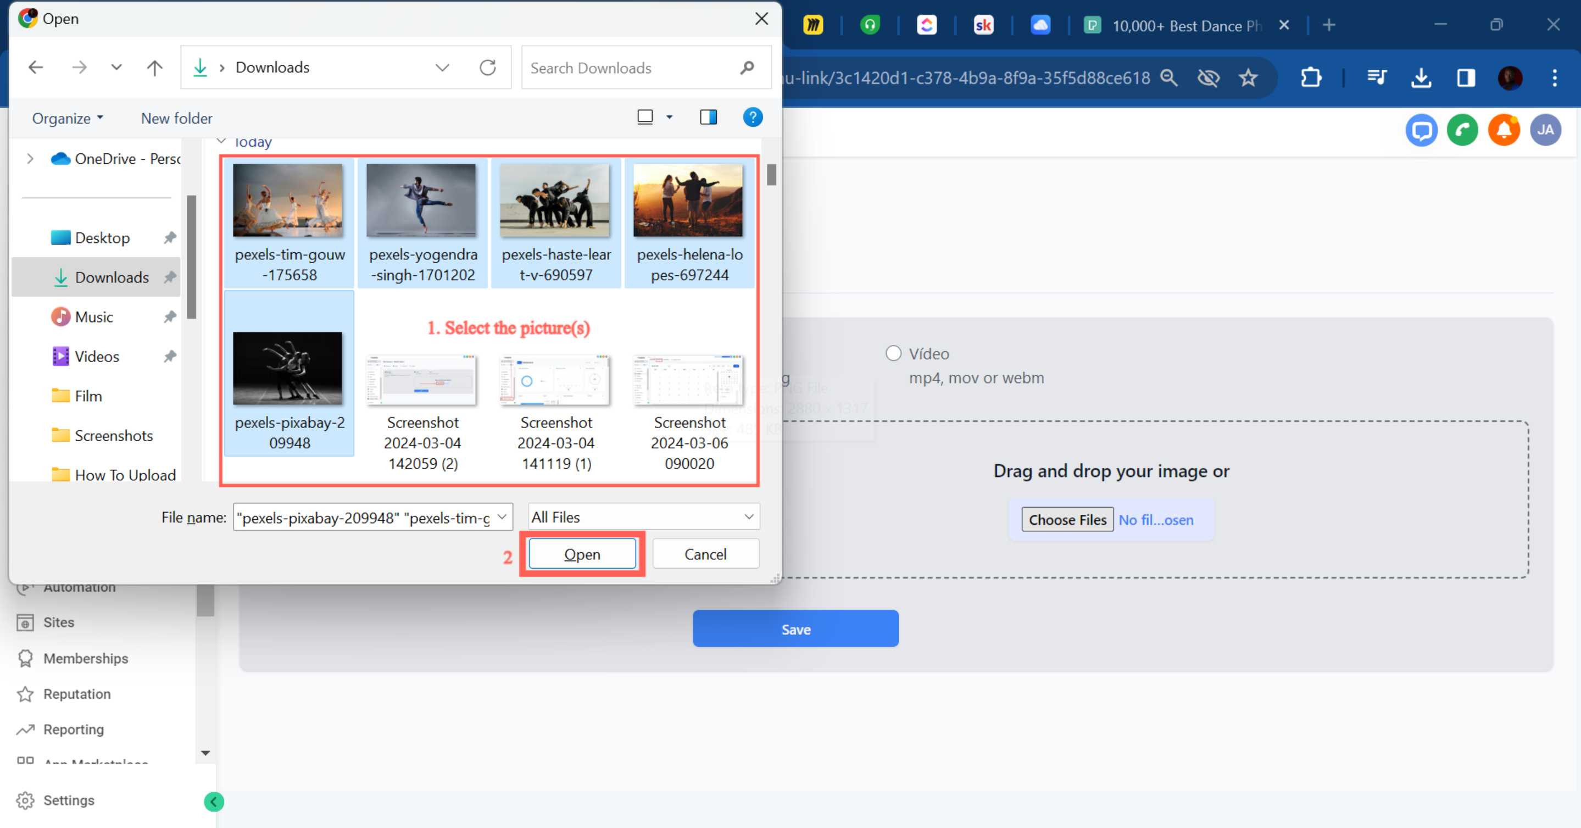This screenshot has height=828, width=1581.
Task: Open Chrome downloads icon in toolbar
Action: (x=1421, y=78)
